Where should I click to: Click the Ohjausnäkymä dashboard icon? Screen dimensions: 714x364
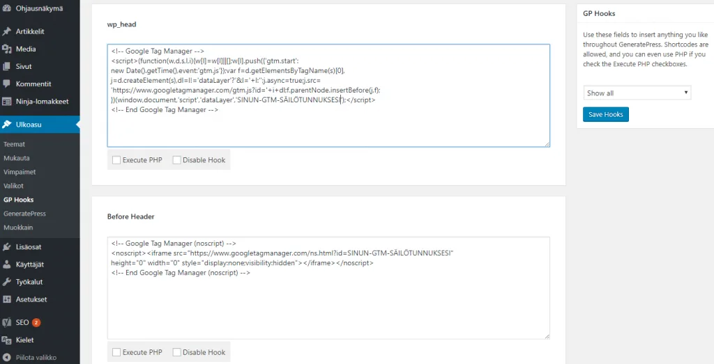6,8
